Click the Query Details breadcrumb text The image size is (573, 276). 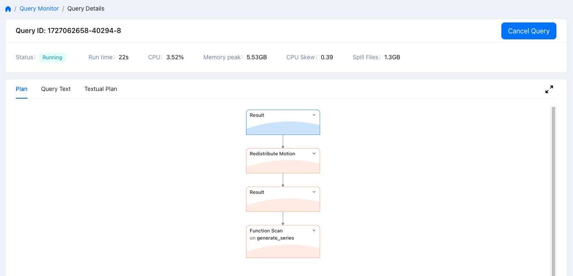86,8
